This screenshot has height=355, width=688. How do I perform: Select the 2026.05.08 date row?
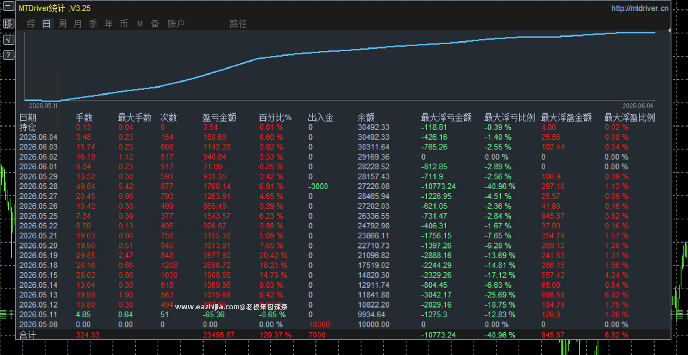38,324
